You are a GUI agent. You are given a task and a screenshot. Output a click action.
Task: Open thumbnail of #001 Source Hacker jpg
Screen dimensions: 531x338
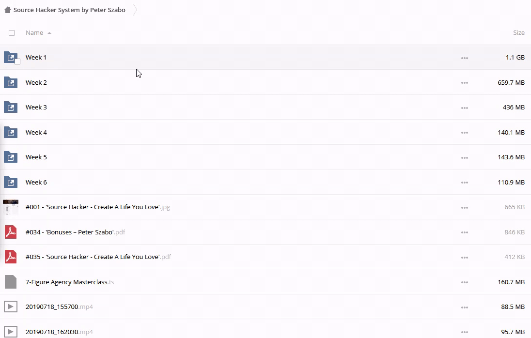click(11, 207)
